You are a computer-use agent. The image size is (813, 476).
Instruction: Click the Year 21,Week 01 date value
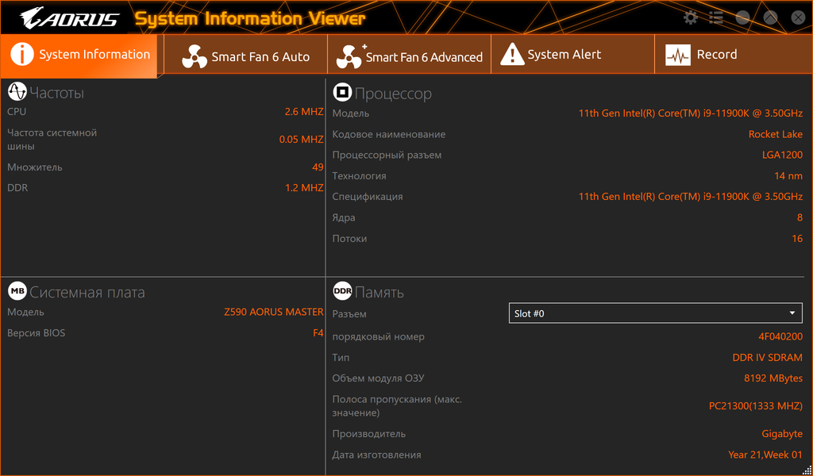point(765,455)
